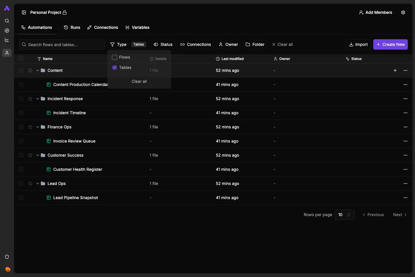Click the shield icon in the sidebar
This screenshot has width=415, height=277.
[x=7, y=257]
